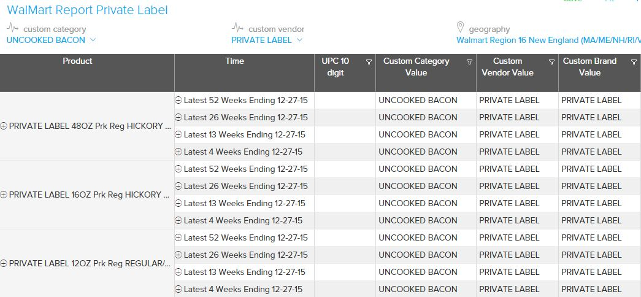The width and height of the screenshot is (641, 297).
Task: Click Custom Vendor Value filter funnel
Action: tap(551, 62)
